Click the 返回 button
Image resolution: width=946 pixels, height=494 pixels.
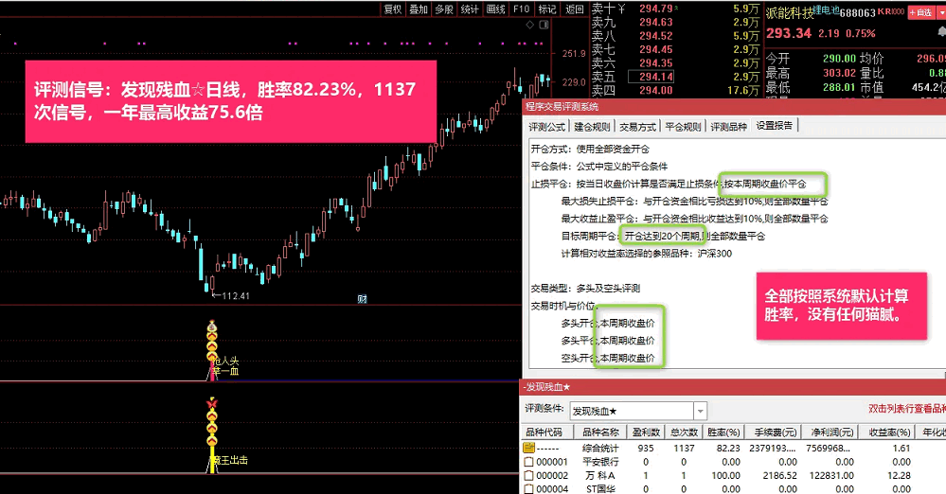(575, 9)
